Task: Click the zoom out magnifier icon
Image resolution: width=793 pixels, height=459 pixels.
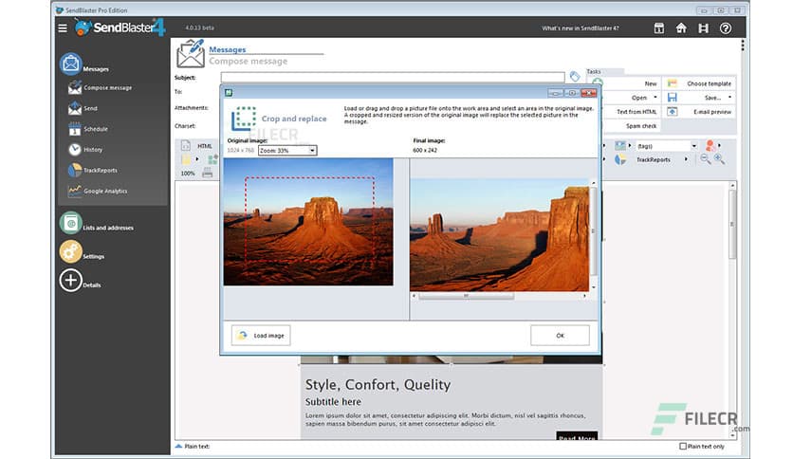Action: 705,159
